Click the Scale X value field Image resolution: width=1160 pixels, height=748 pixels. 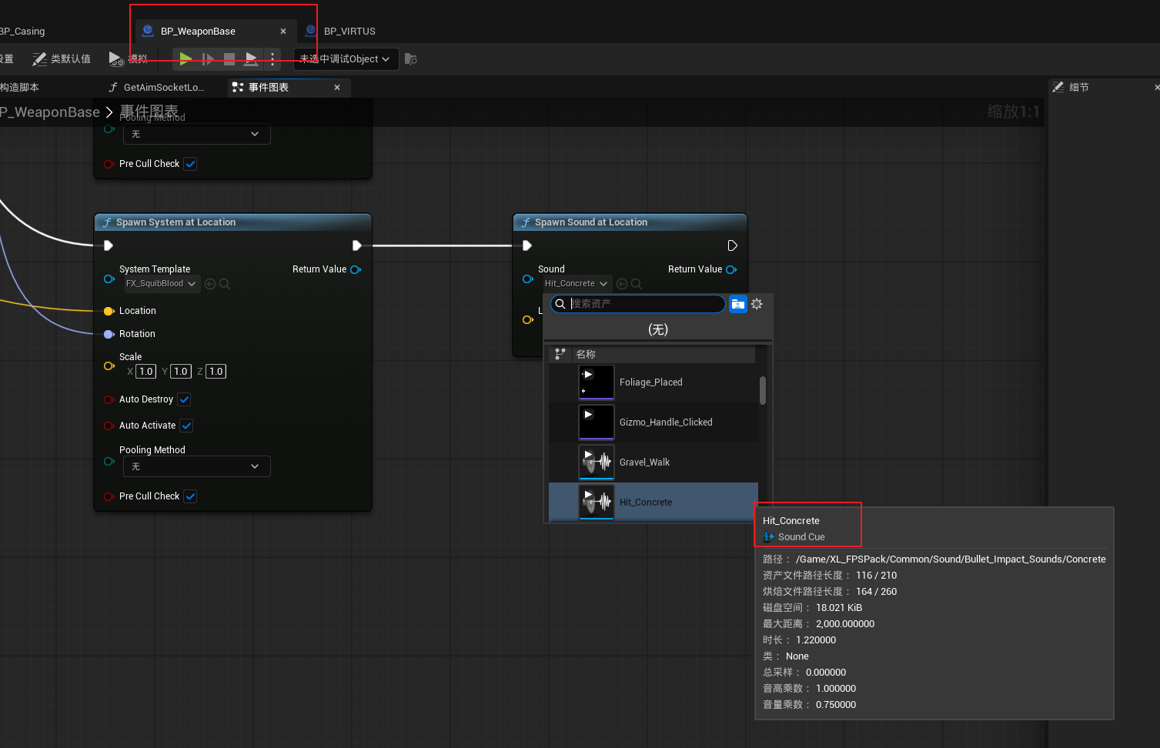point(146,371)
